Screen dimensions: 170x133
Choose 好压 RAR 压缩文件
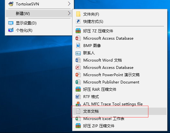120,89
